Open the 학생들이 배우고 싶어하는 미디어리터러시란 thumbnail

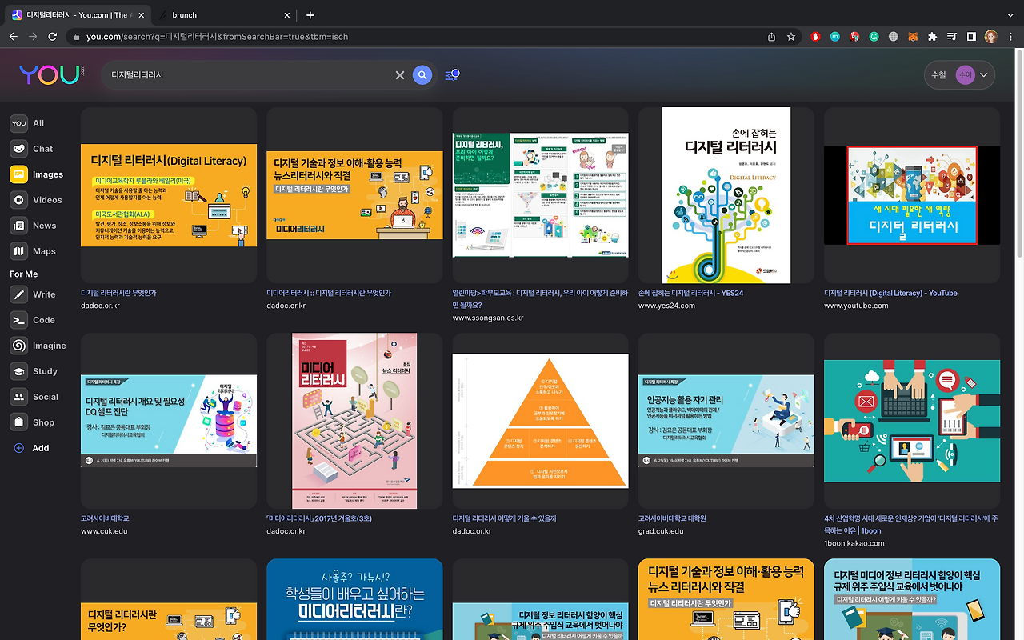354,599
